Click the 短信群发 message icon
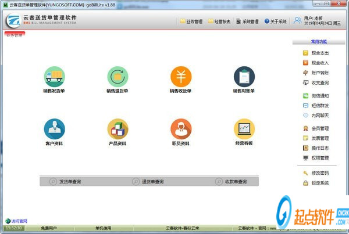Image resolution: width=349 pixels, height=234 pixels. click(x=305, y=106)
